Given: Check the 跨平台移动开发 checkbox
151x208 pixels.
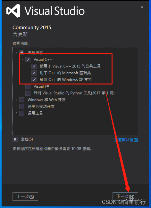Looking at the screenshot, I should (22, 107).
